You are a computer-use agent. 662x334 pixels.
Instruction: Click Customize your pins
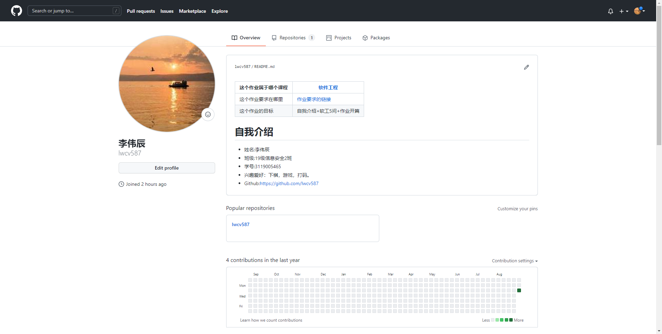point(518,209)
